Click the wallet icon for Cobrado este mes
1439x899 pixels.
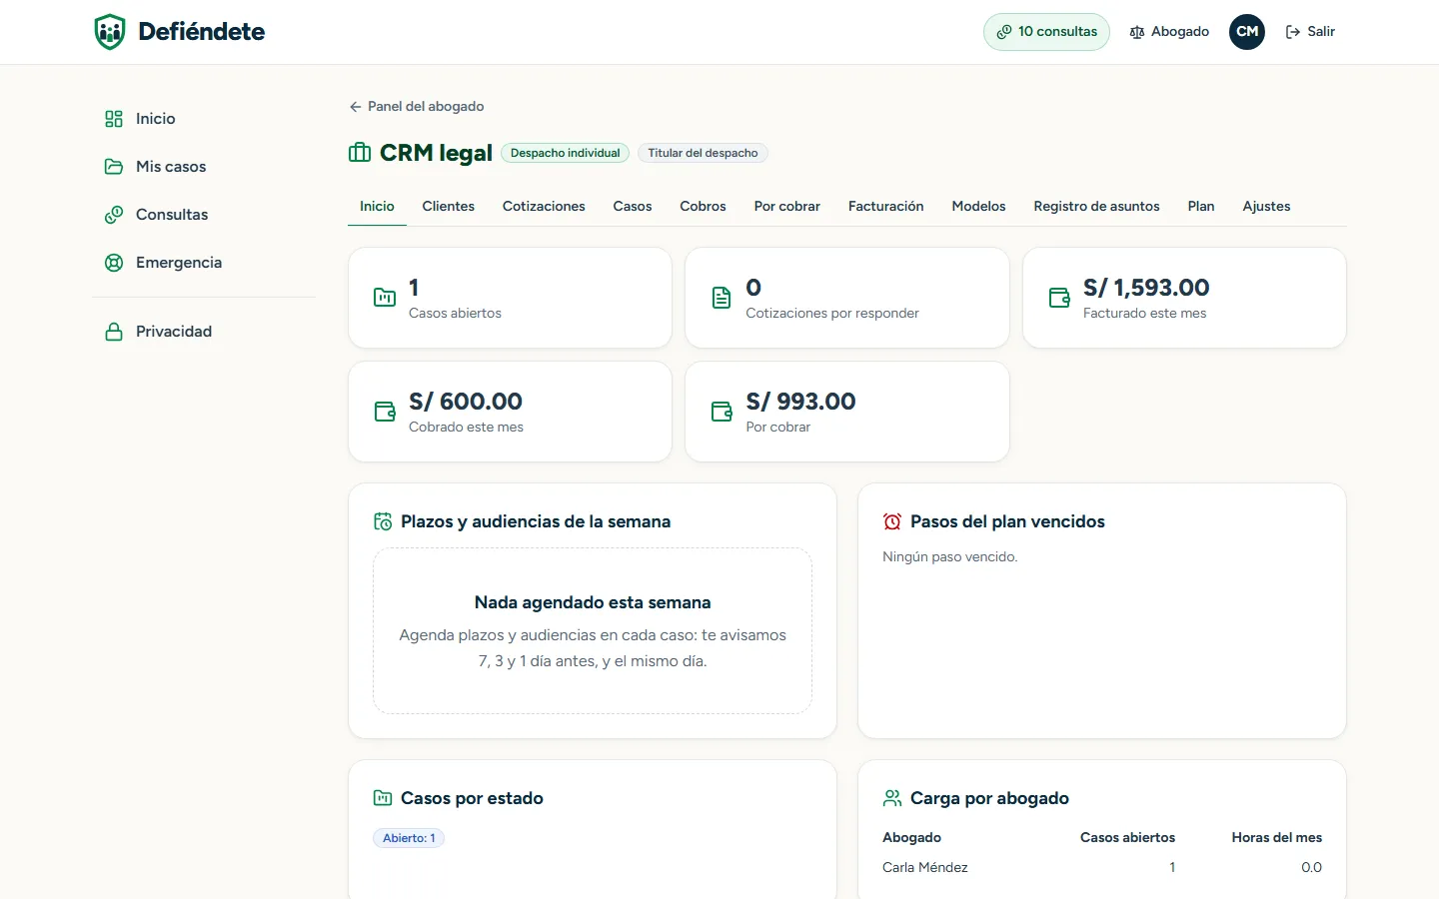click(x=385, y=412)
